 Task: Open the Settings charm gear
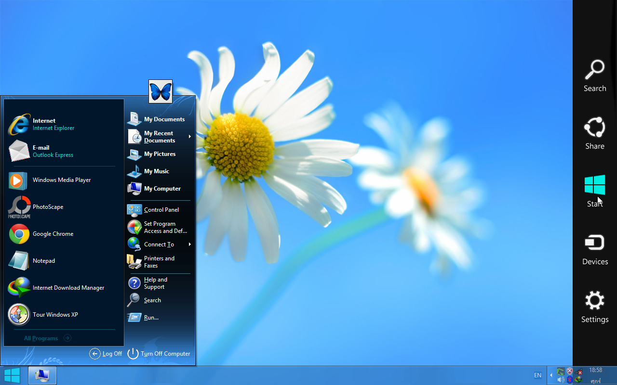click(595, 301)
